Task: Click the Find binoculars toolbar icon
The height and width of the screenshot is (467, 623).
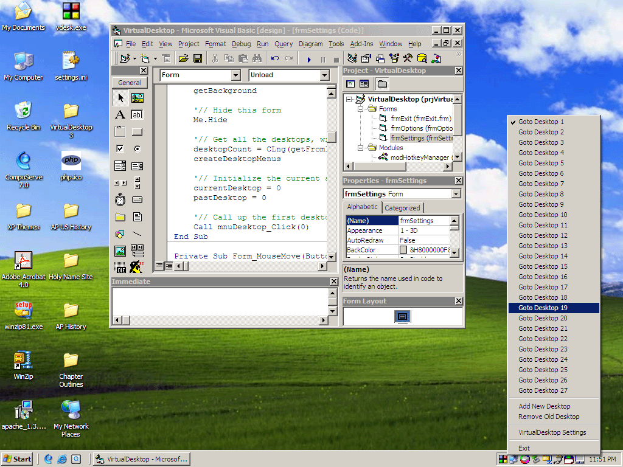Action: (x=257, y=58)
